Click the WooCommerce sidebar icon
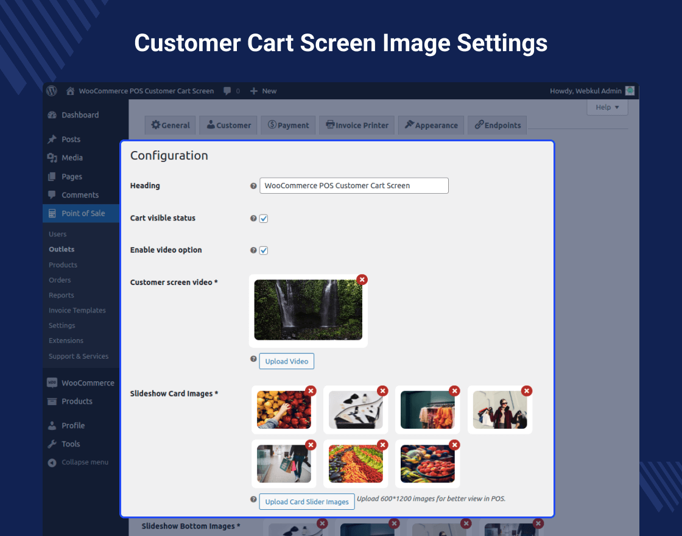 click(52, 383)
